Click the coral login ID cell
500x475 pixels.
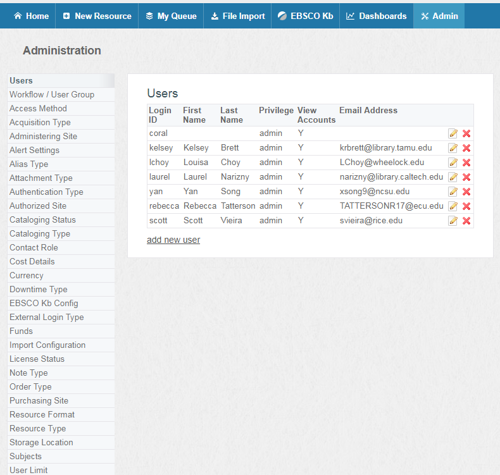click(x=158, y=133)
